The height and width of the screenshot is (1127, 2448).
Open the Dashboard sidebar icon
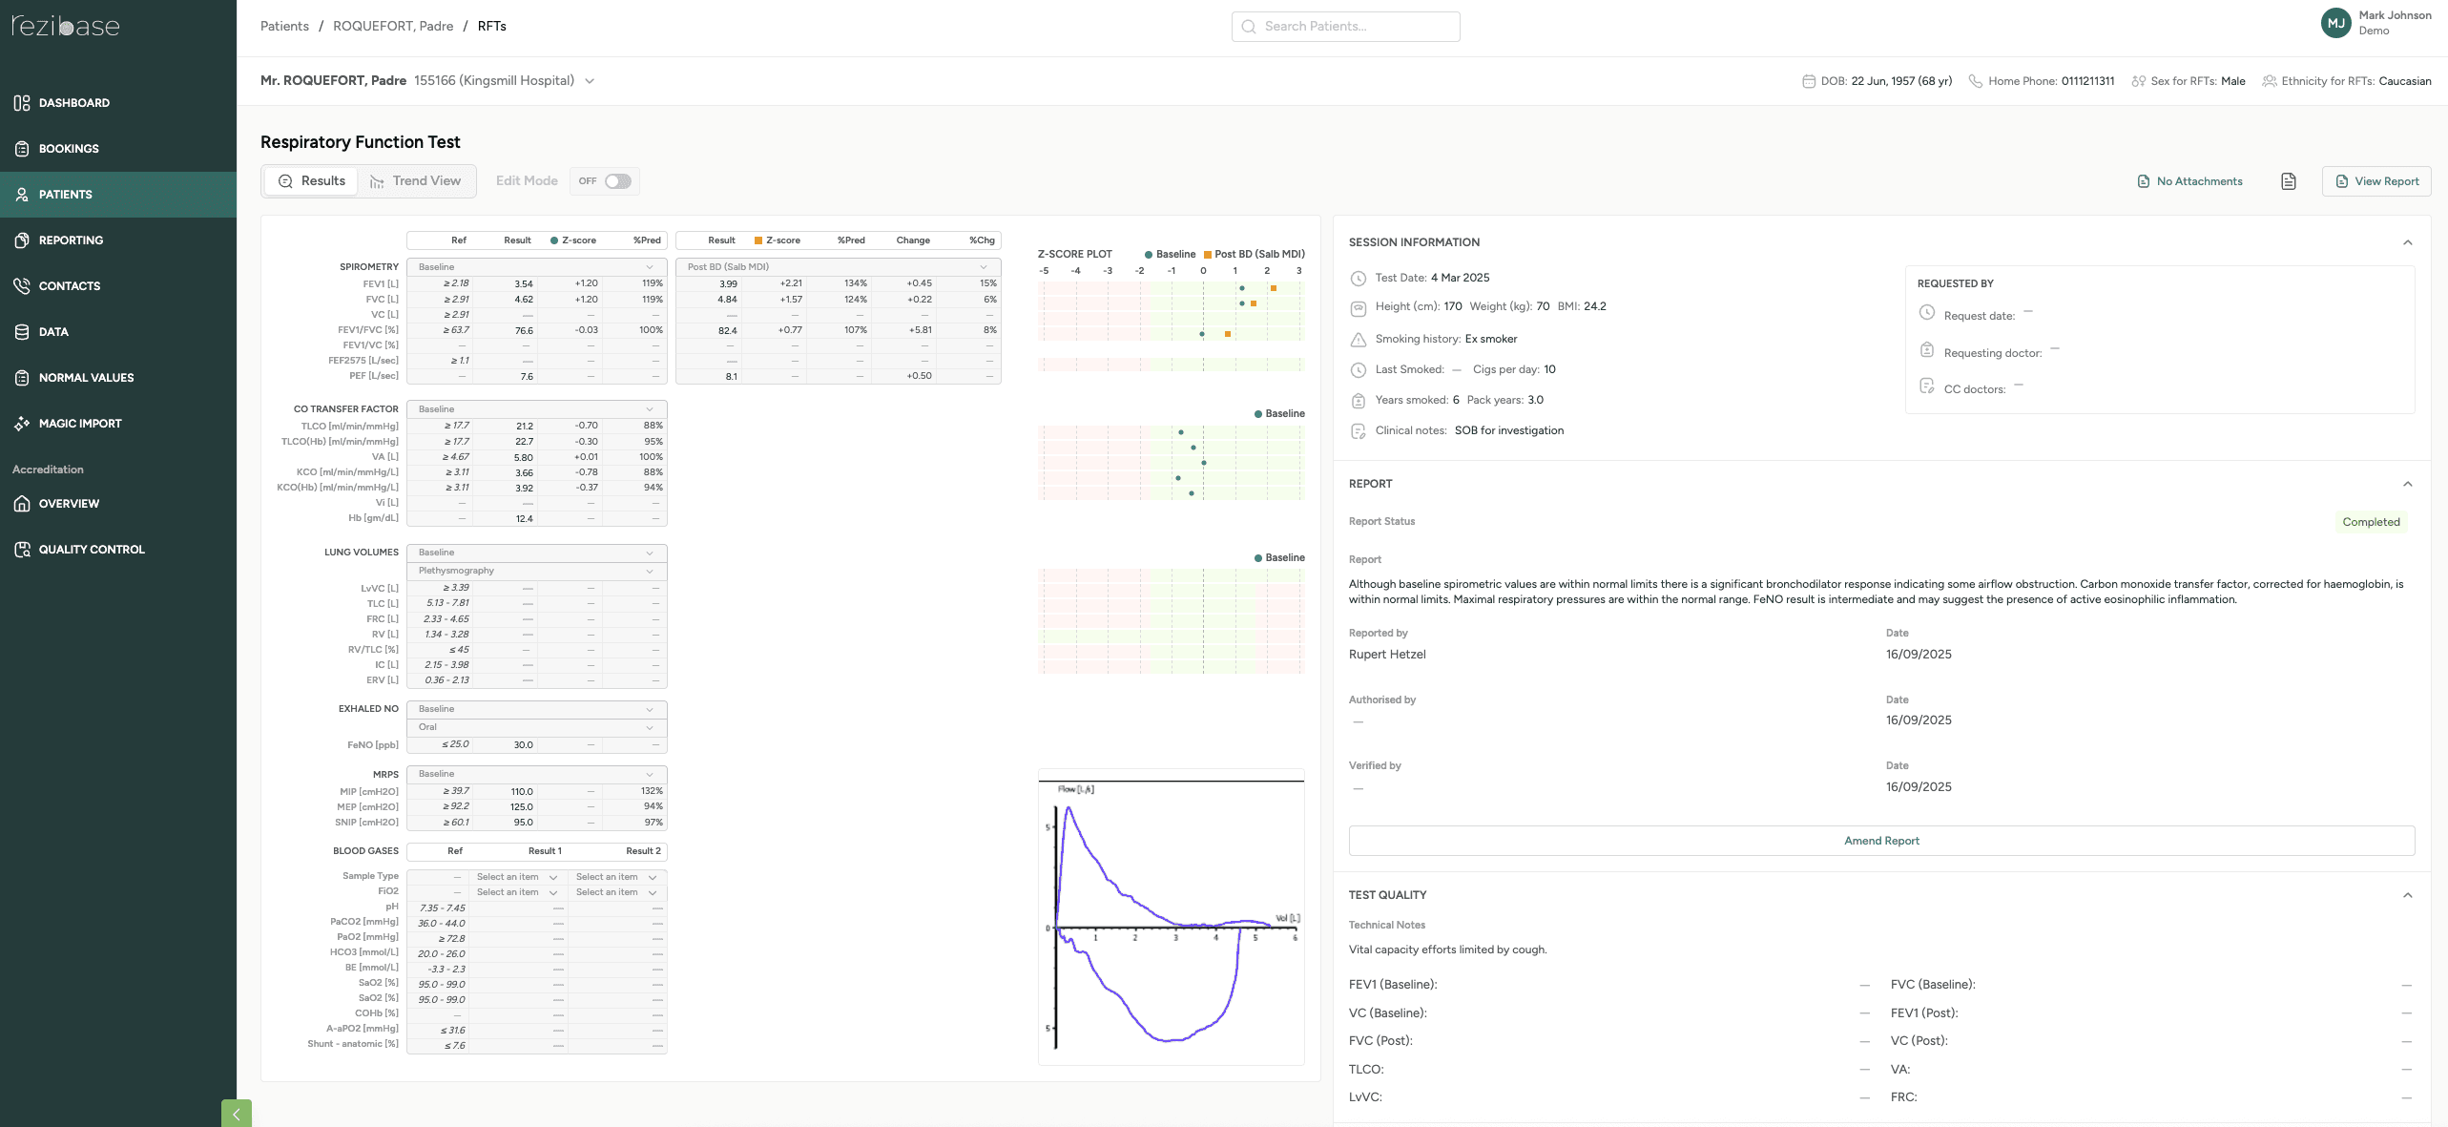click(22, 103)
